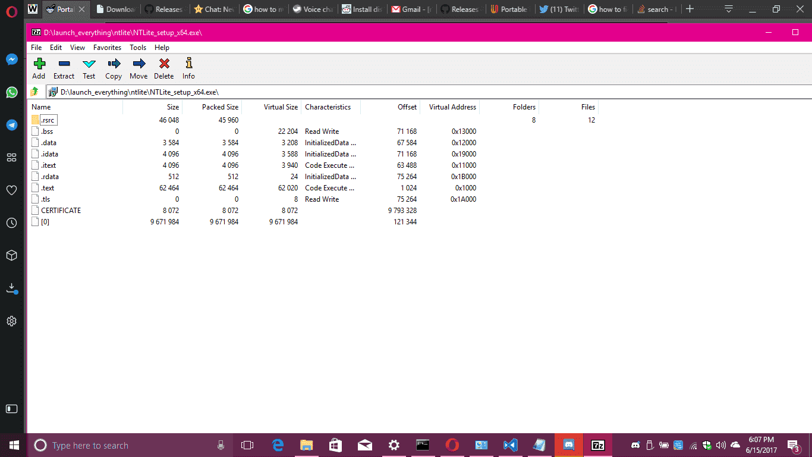Sort by the Virtual Size column header
The height and width of the screenshot is (457, 812).
coord(271,107)
